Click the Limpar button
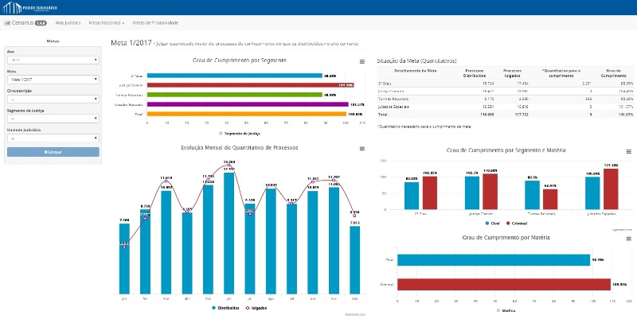 tap(53, 151)
